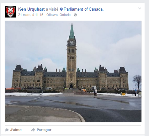Click the J'aime button label
The width and height of the screenshot is (149, 136).
pyautogui.click(x=16, y=130)
